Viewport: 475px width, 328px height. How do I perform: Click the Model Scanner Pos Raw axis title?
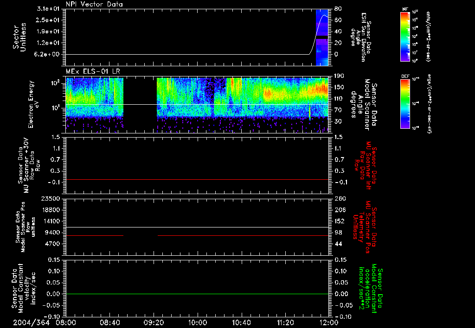[x=26, y=227]
